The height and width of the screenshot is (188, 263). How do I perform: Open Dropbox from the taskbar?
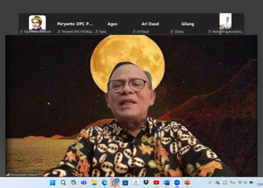146,182
